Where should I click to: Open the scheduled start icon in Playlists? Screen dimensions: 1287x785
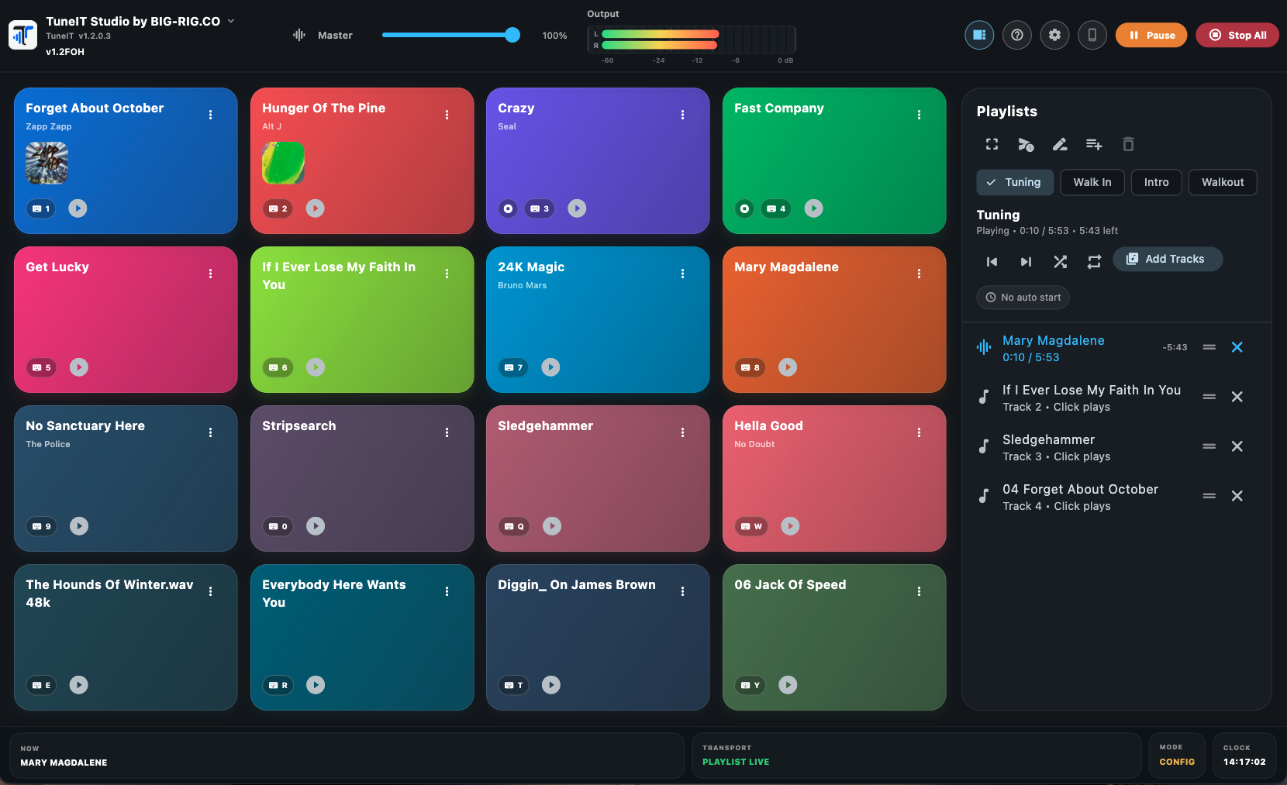(1026, 144)
